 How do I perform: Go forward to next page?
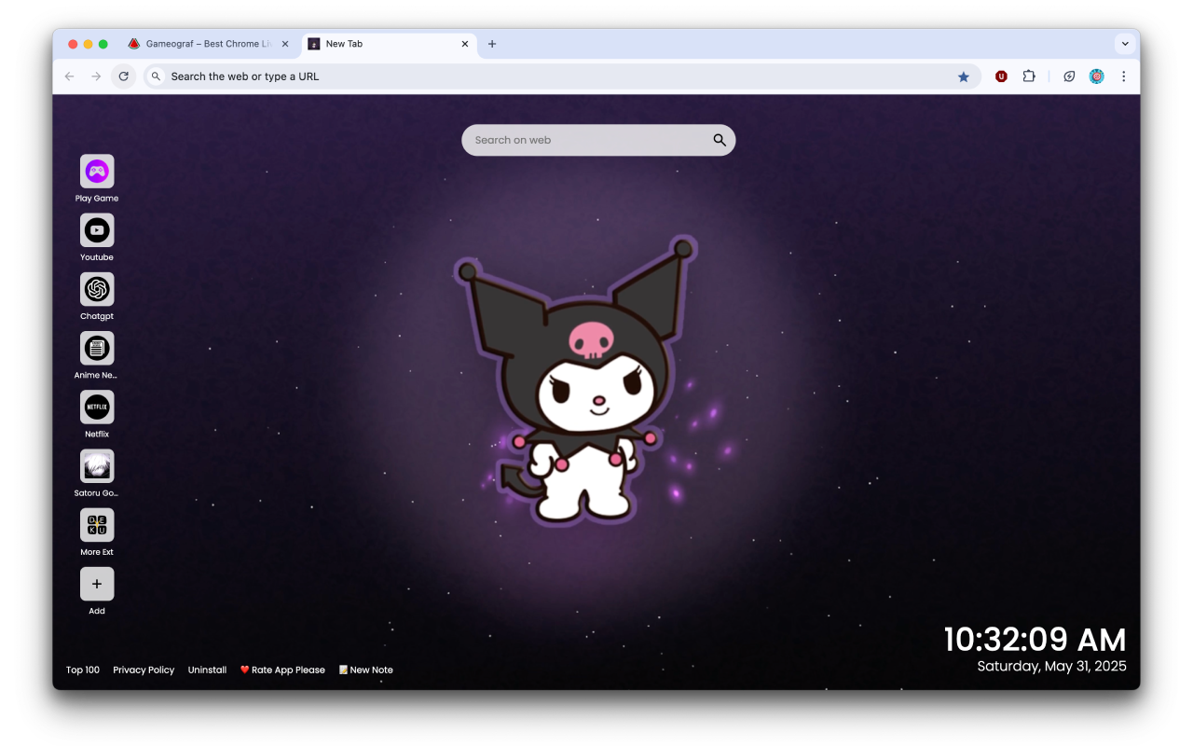pos(96,76)
